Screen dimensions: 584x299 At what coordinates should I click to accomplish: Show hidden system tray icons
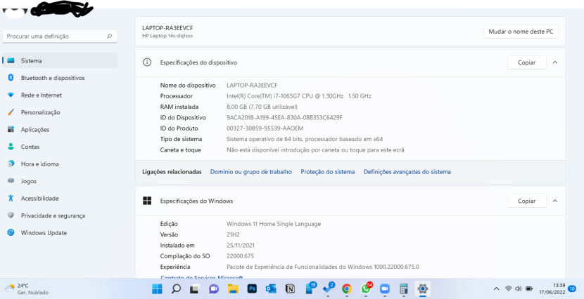tap(496, 288)
